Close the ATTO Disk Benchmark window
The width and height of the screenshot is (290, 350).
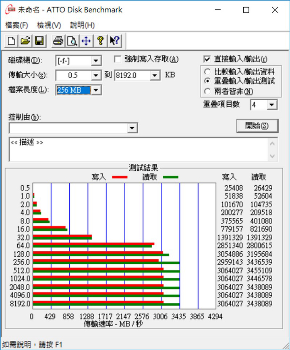(x=275, y=10)
